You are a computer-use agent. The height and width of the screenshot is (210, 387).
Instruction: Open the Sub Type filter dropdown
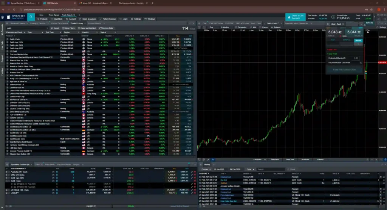click(x=53, y=32)
